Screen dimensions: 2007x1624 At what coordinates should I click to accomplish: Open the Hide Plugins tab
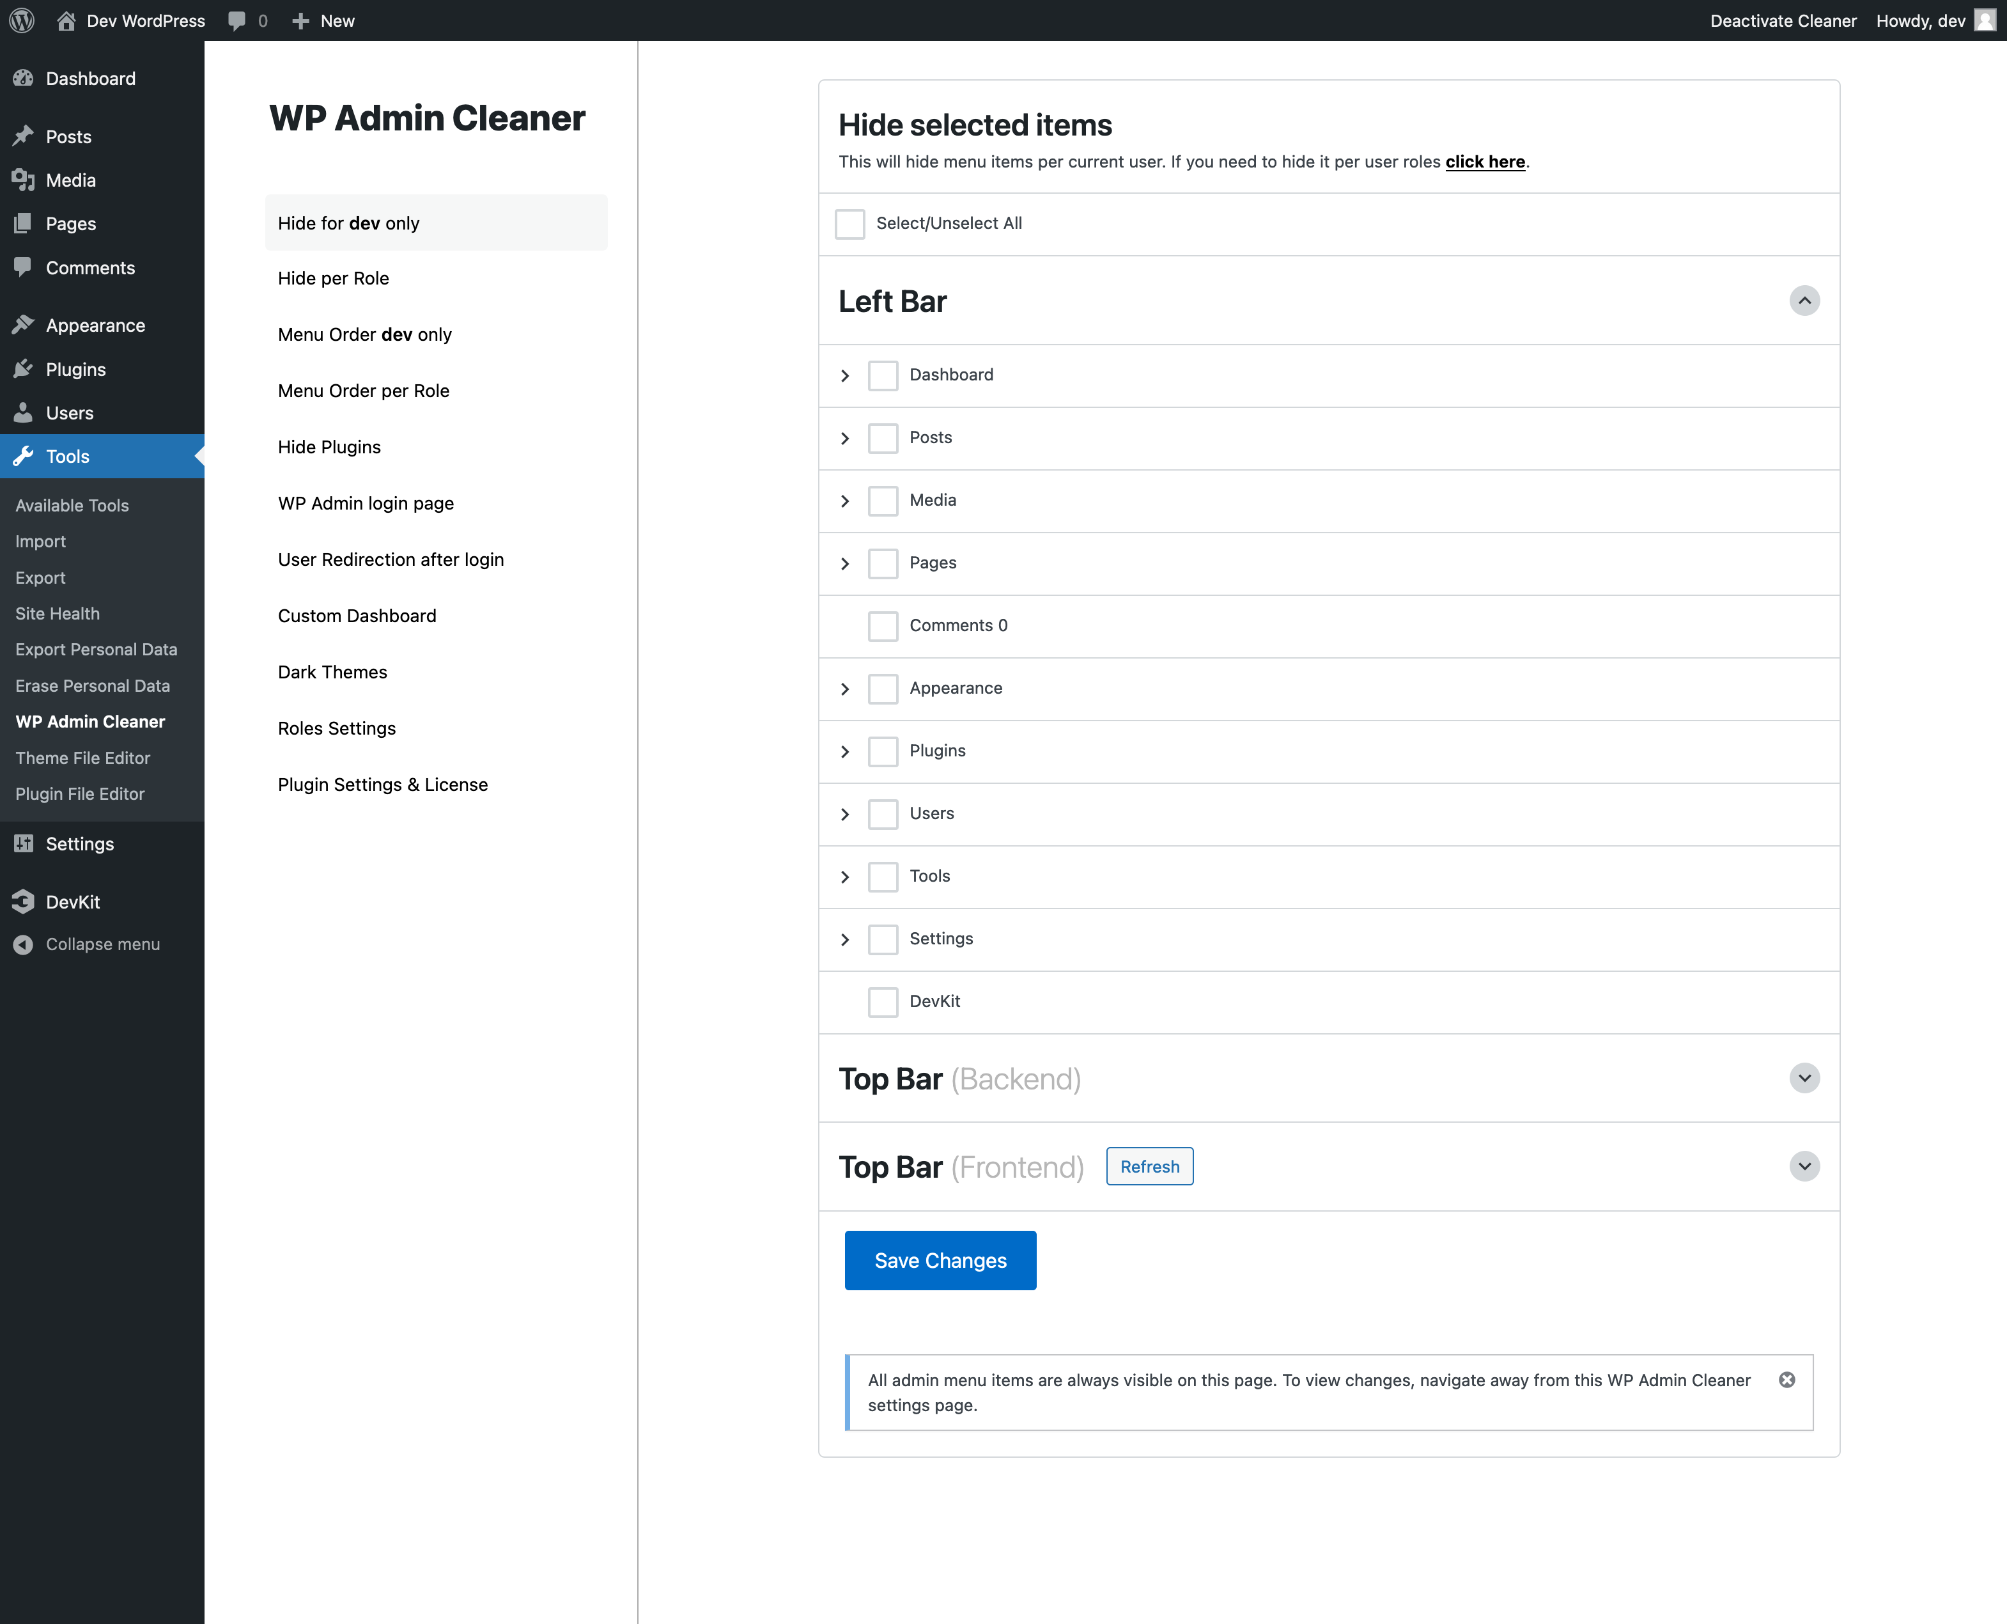point(436,446)
